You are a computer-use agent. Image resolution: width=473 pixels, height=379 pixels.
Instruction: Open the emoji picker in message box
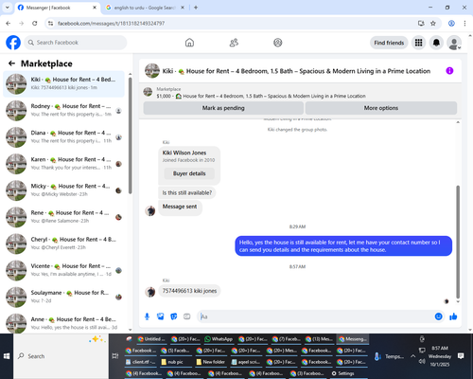pos(438,316)
